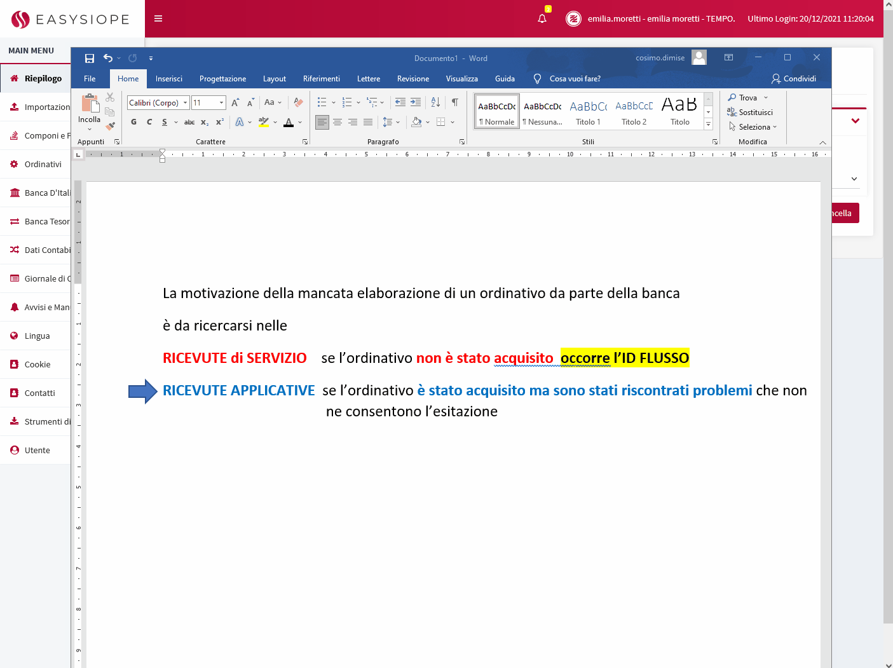Apply the yellow text highlight color

pyautogui.click(x=264, y=122)
